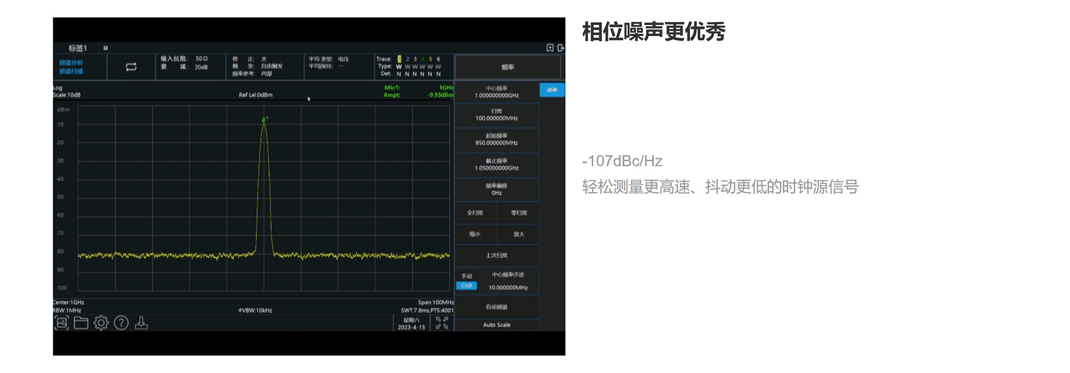Click the RBW:1MHz label
1070x373 pixels.
[x=67, y=310]
